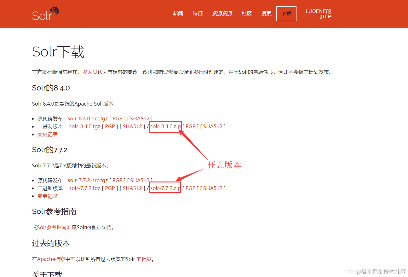The image size is (408, 277).
Task: Click the Solr logo in the header
Action: pos(46,14)
